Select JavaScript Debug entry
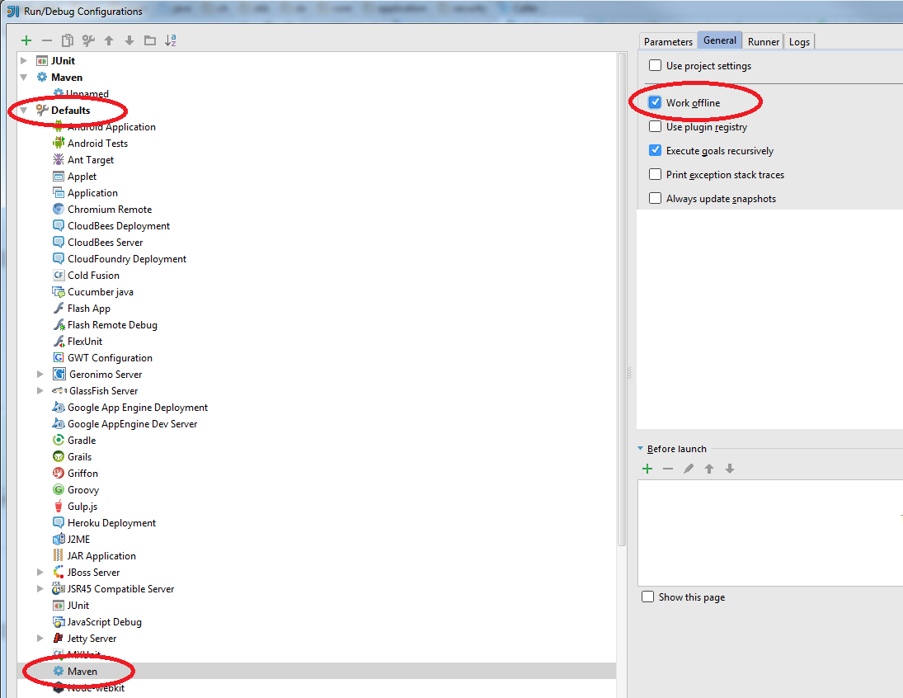The height and width of the screenshot is (698, 903). (x=104, y=622)
